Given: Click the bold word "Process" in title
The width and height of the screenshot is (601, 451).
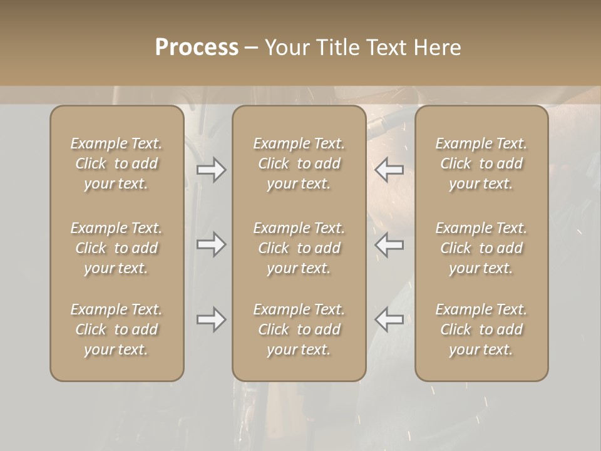Looking at the screenshot, I should [197, 48].
